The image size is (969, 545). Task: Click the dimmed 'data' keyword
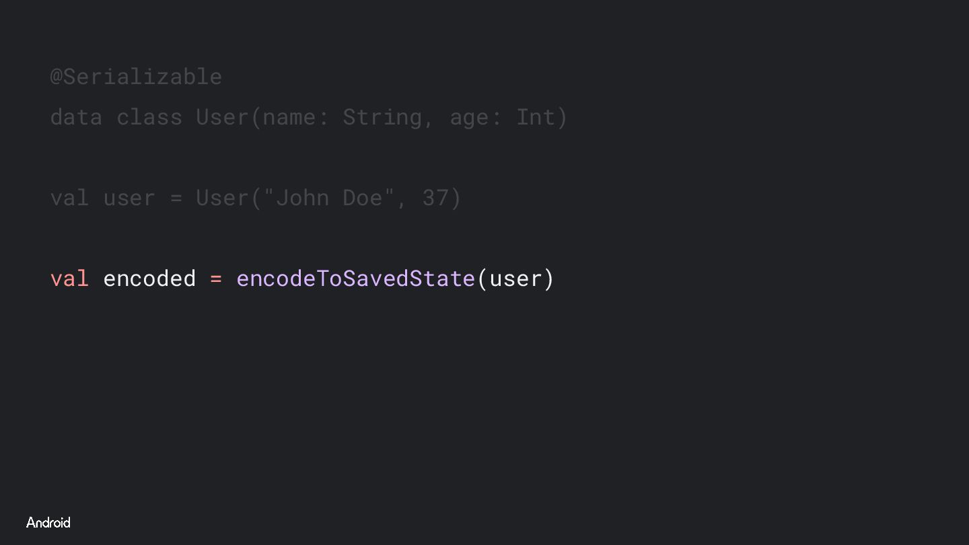76,117
